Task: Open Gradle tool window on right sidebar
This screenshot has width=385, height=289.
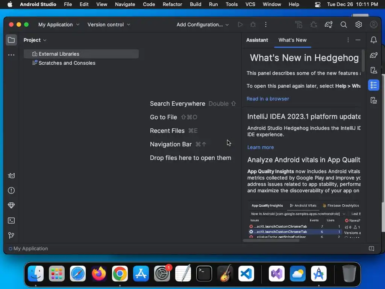Action: coord(374,55)
